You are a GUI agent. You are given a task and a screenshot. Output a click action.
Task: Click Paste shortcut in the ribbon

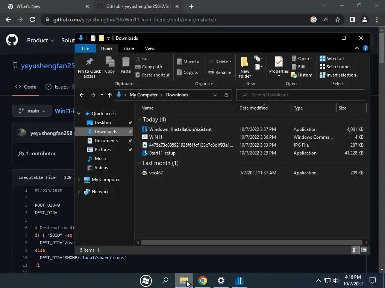(152, 75)
